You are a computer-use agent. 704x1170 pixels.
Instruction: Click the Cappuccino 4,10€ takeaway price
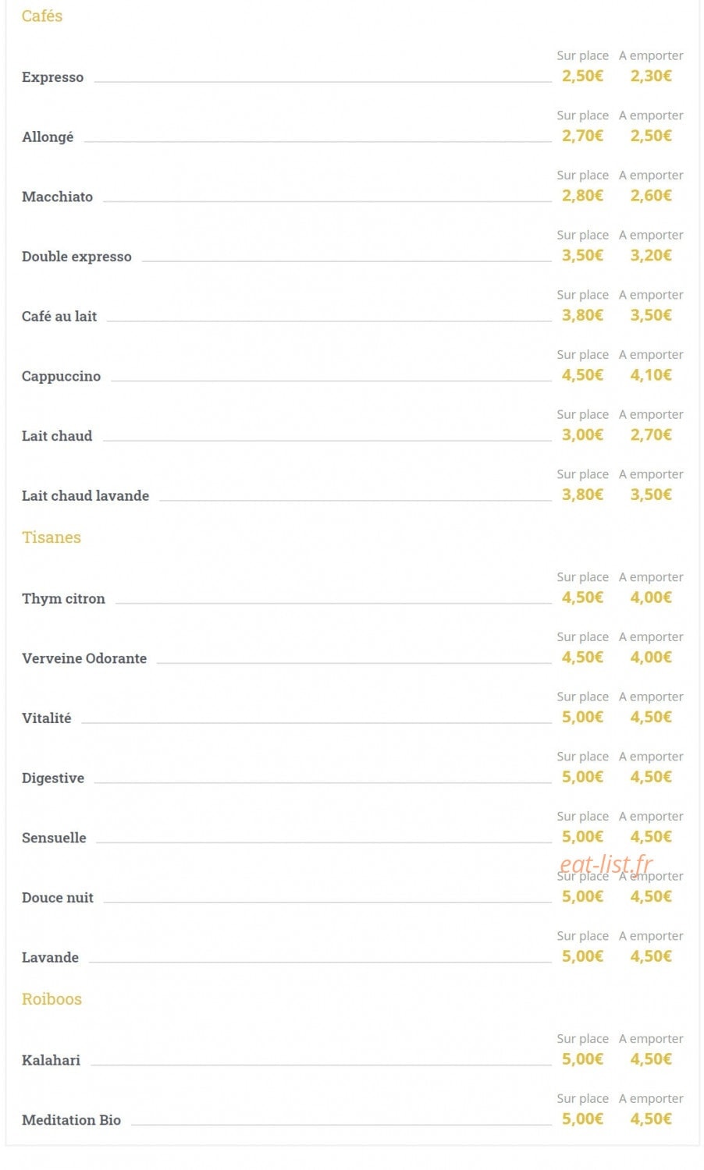[651, 374]
